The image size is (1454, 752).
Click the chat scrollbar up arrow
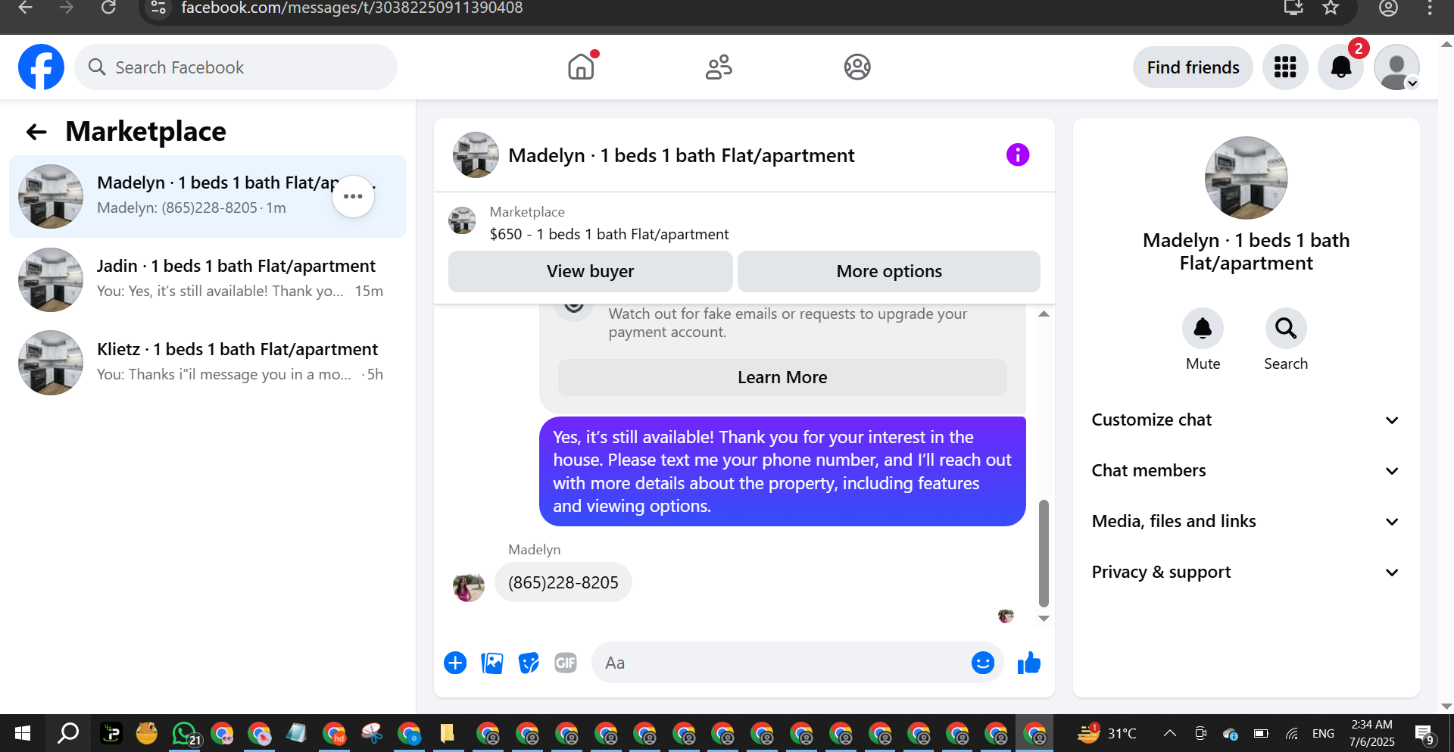coord(1044,314)
